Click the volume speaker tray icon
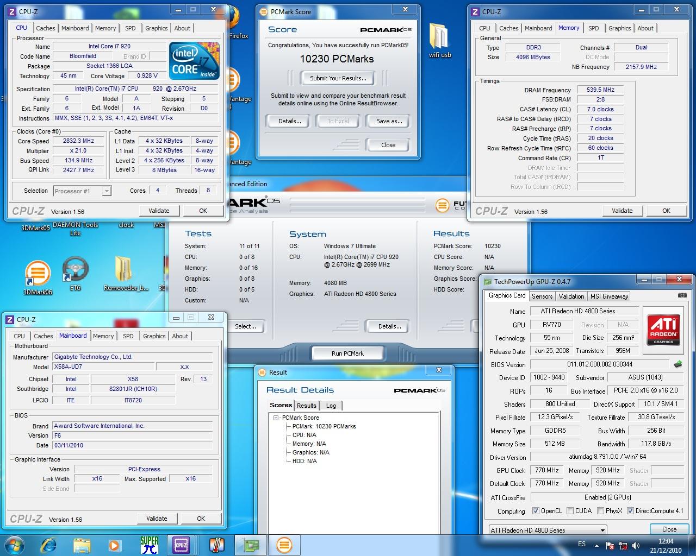The height and width of the screenshot is (556, 696). click(x=636, y=546)
